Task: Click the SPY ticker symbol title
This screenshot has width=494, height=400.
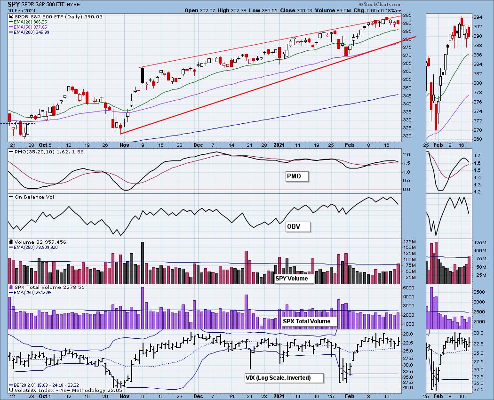Action: (14, 4)
